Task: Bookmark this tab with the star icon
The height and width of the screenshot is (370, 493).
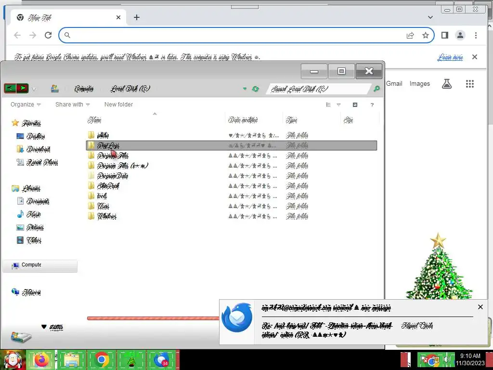Action: 426,35
